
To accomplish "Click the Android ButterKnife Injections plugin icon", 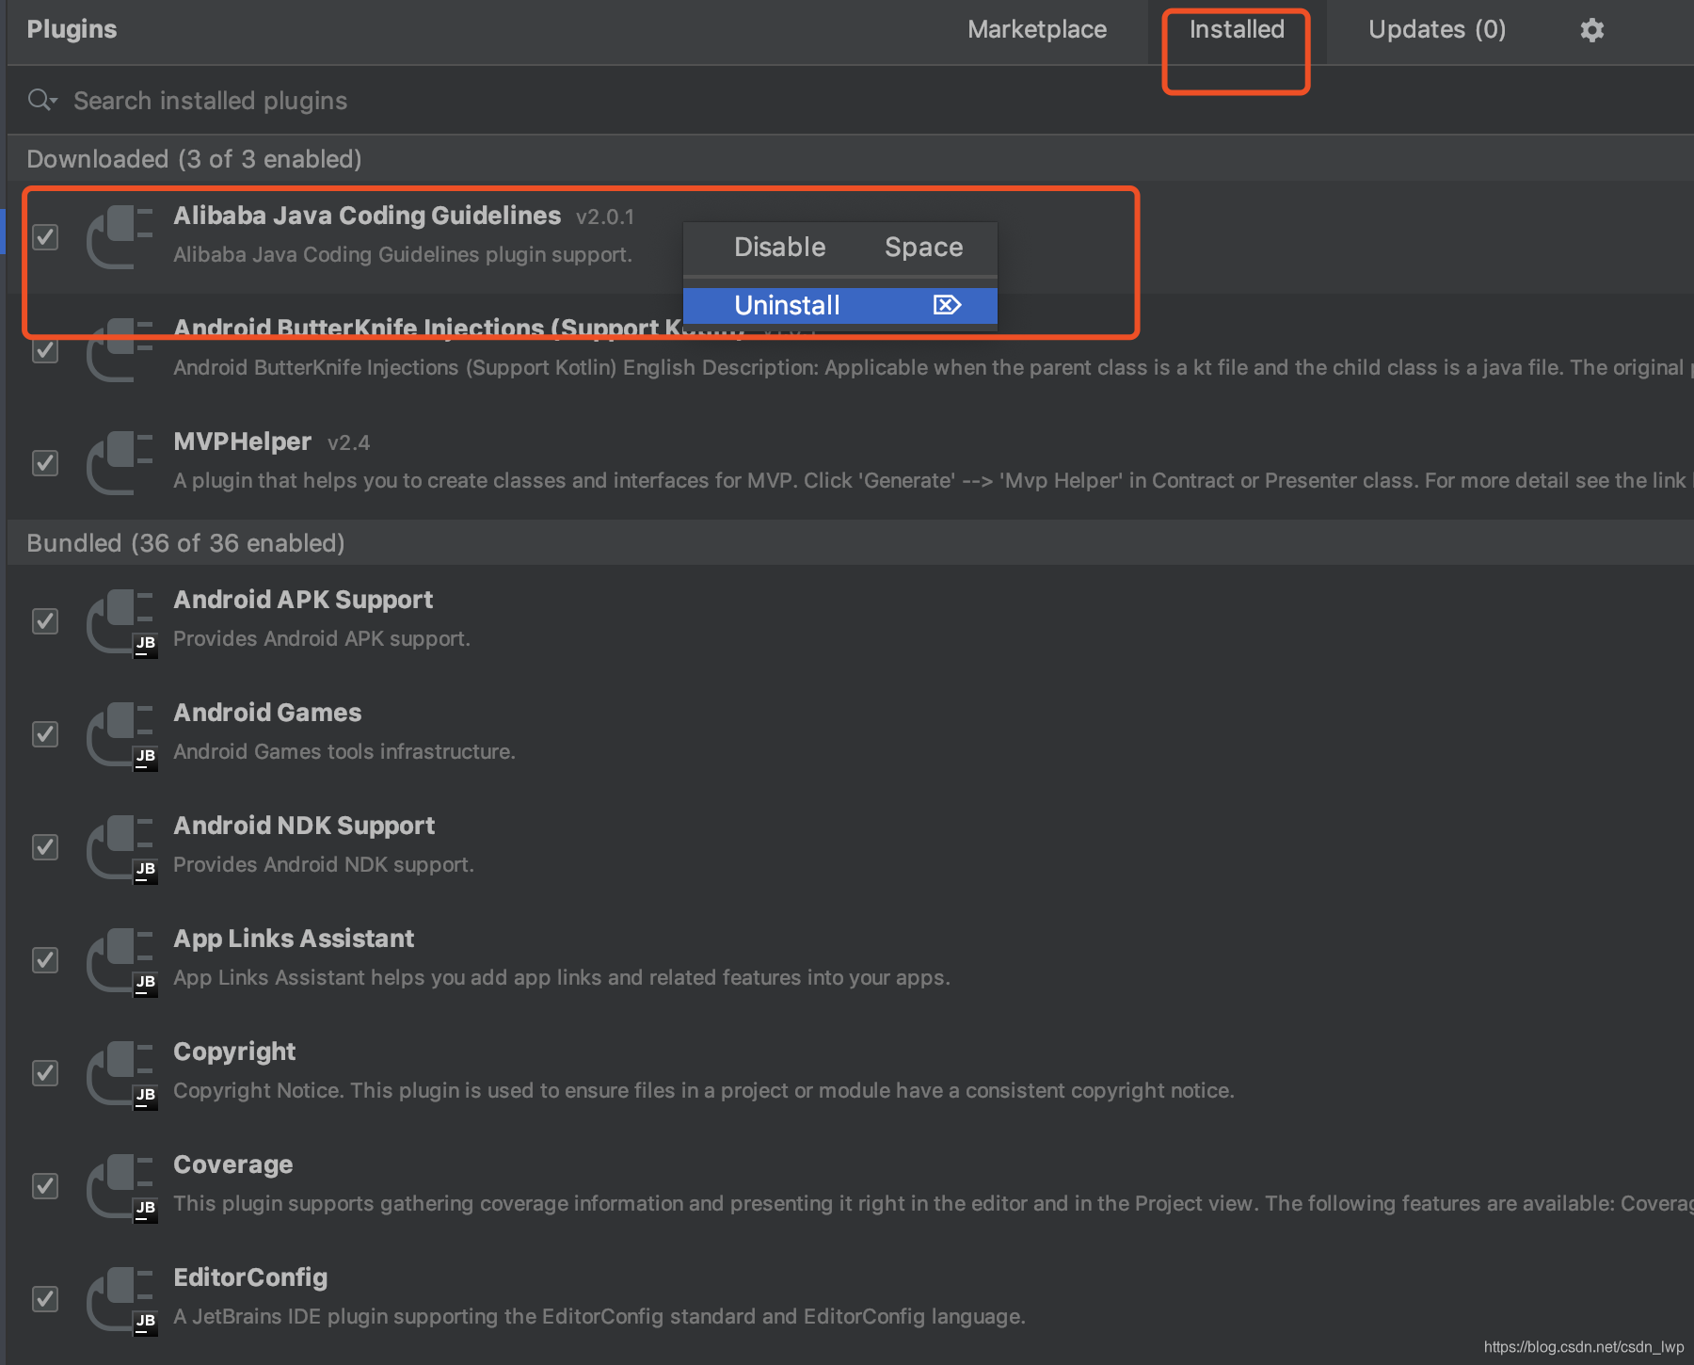I will point(120,349).
